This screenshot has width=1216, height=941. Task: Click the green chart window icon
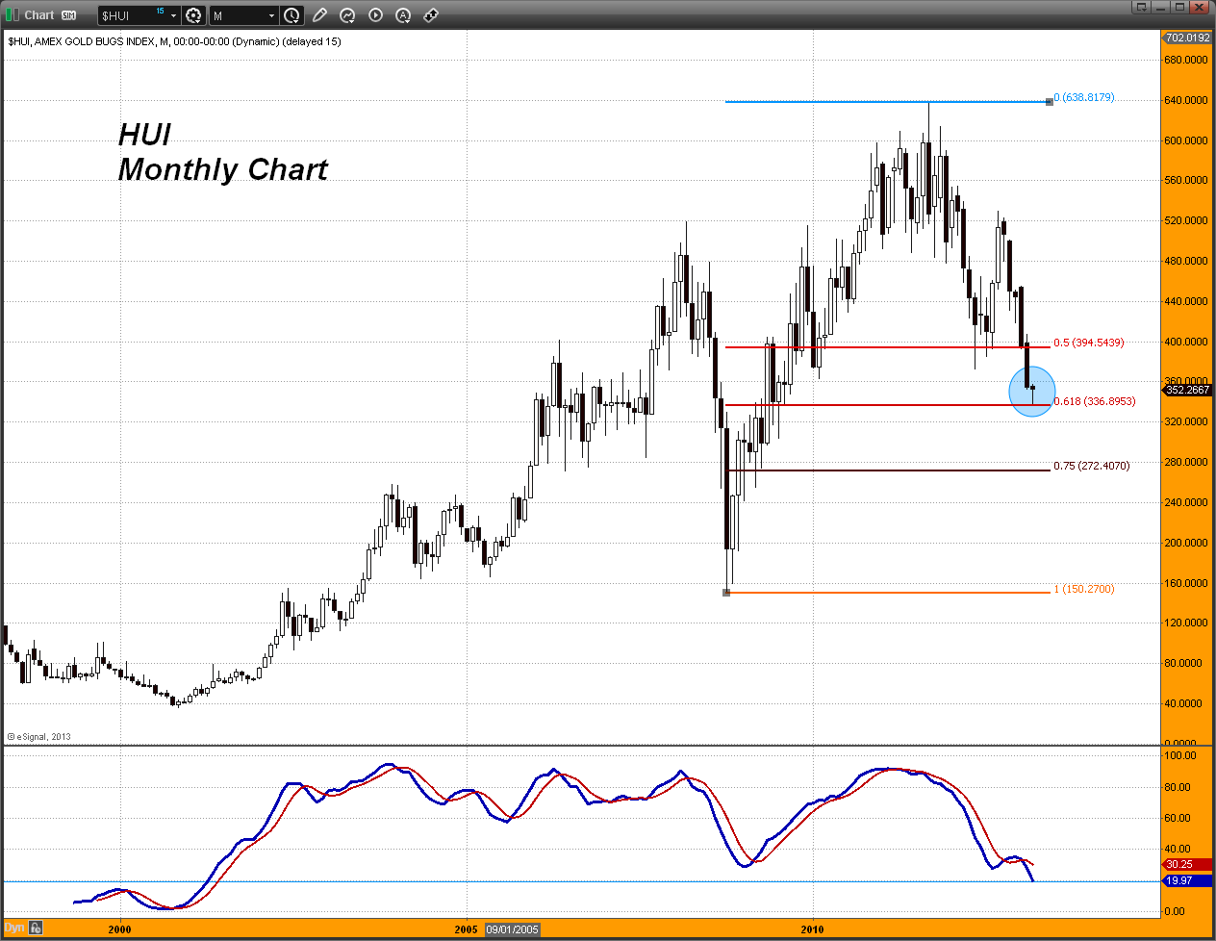13,14
